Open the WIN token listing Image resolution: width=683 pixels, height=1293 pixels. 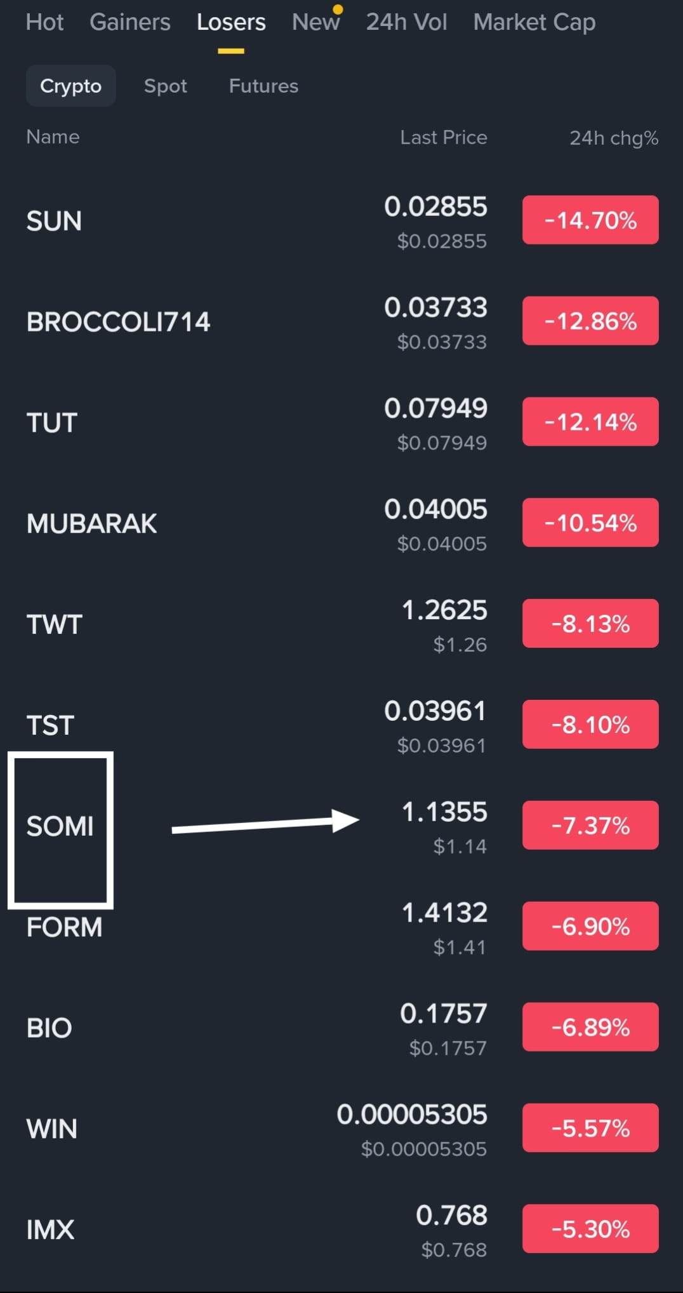click(341, 1129)
